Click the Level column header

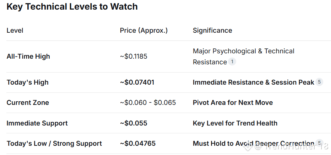coord(15,31)
